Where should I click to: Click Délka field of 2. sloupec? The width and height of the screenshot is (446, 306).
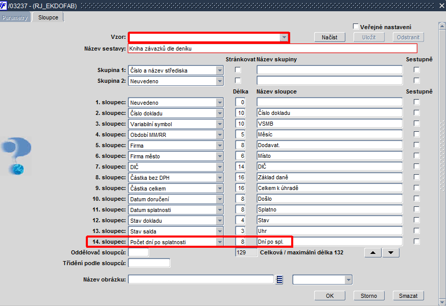pyautogui.click(x=240, y=113)
